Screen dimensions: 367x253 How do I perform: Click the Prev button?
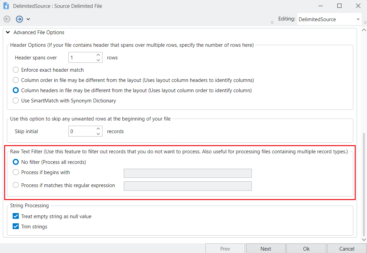(x=225, y=249)
